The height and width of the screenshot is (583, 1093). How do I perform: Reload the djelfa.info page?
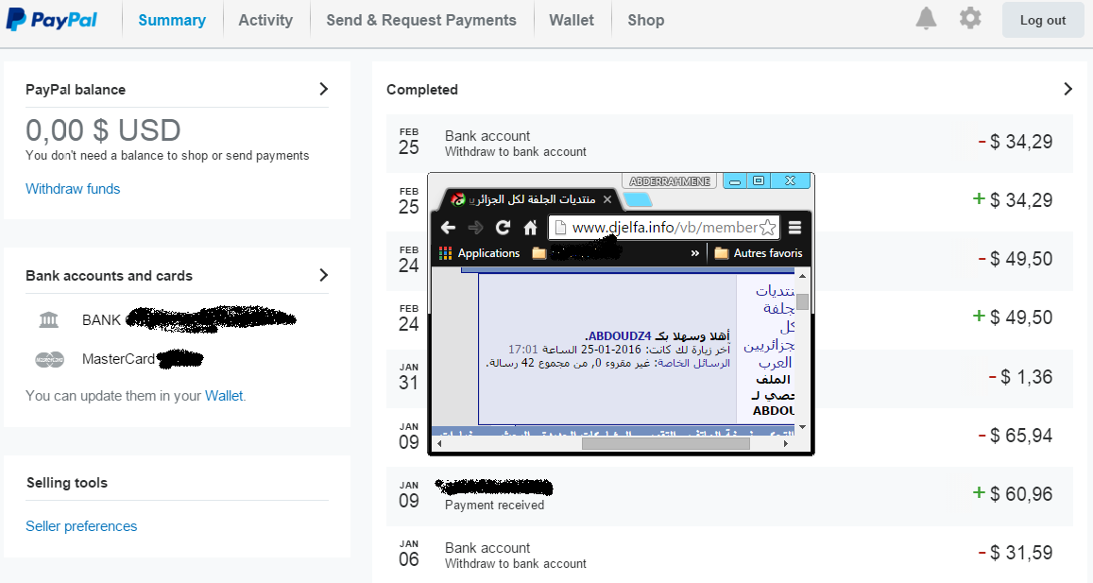tap(503, 228)
